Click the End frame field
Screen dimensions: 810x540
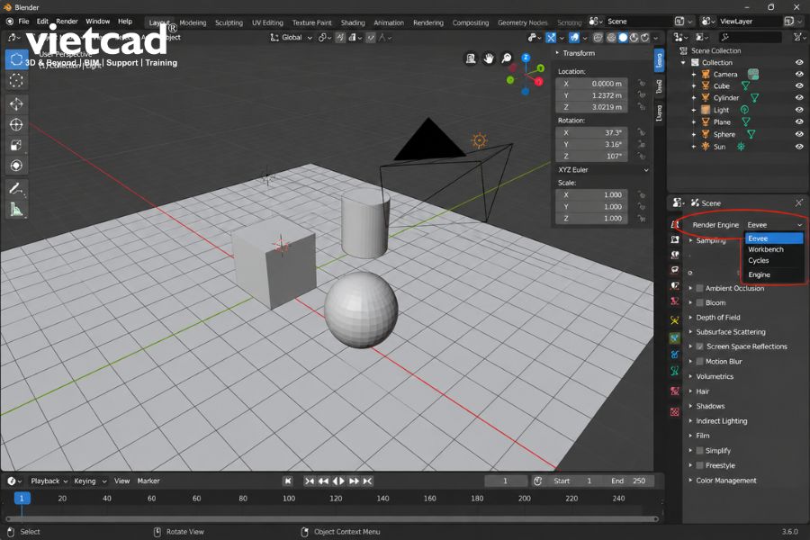point(629,481)
